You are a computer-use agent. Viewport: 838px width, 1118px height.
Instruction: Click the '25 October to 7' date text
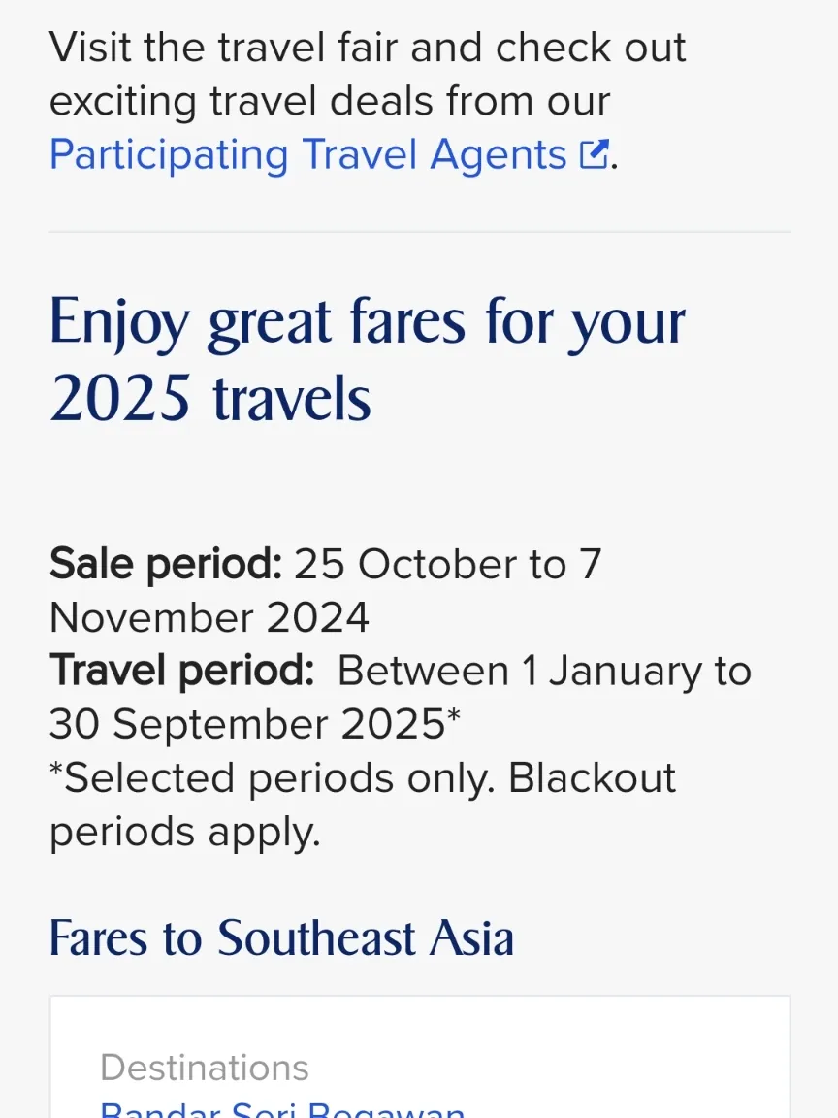click(448, 565)
